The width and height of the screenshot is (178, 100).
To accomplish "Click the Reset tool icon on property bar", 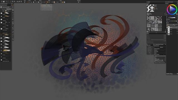I will click(x=25, y=2).
